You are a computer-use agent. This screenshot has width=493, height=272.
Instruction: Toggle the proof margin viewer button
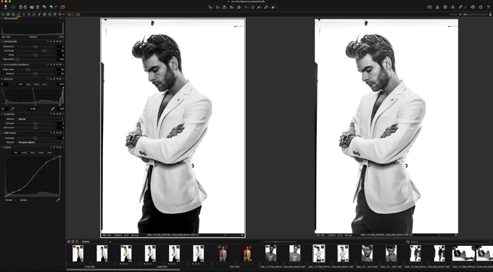[78, 15]
